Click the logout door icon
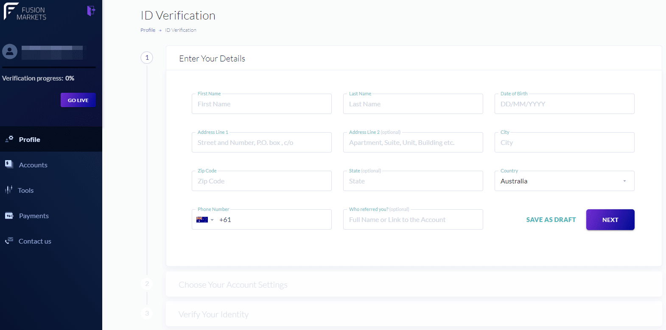Viewport: 666px width, 330px height. coord(91,11)
